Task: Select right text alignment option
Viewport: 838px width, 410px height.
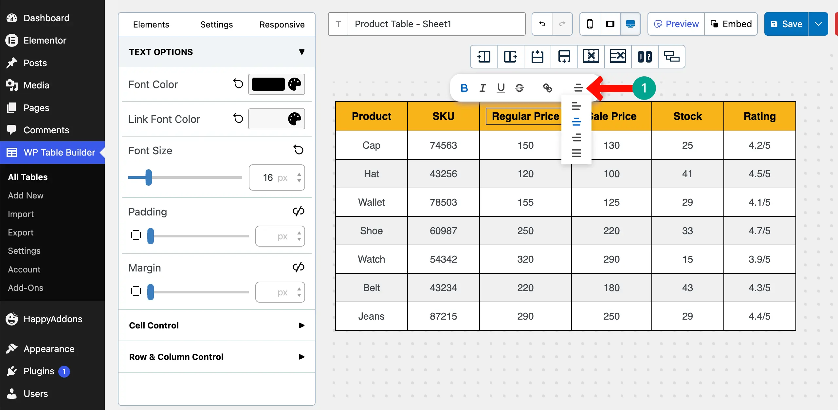Action: click(x=576, y=138)
